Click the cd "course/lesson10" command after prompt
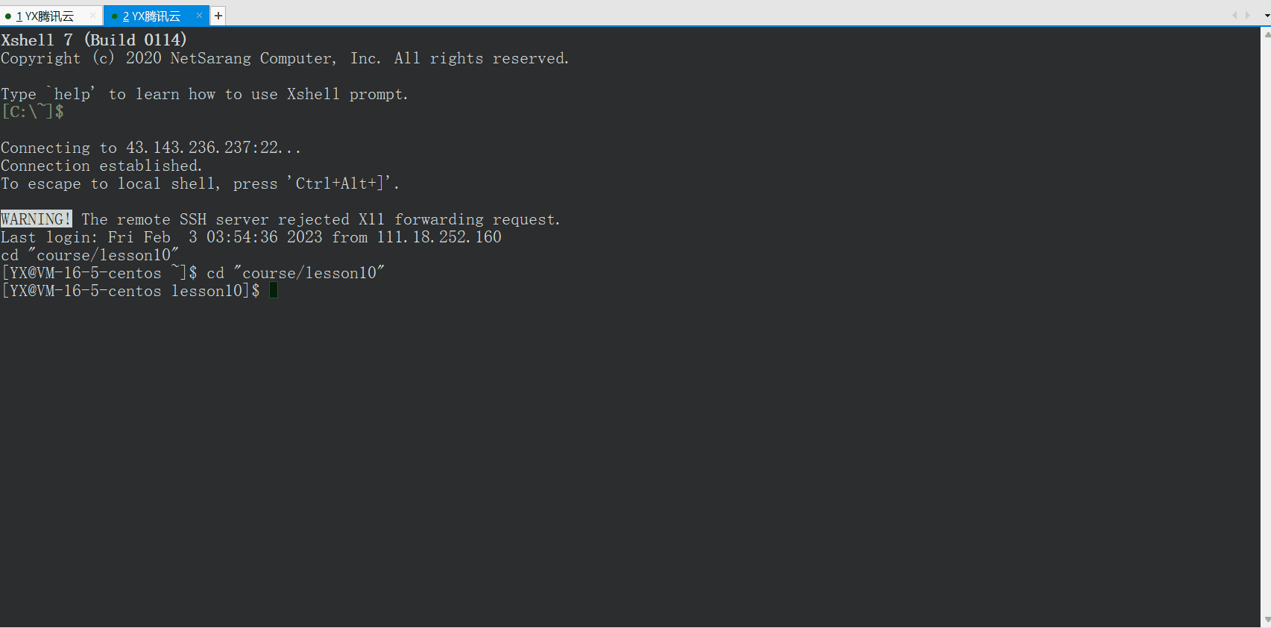The height and width of the screenshot is (628, 1271). pyautogui.click(x=296, y=273)
